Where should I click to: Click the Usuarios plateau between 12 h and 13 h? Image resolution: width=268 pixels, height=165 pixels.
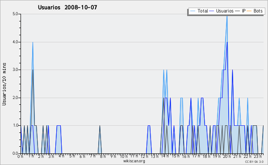(x=149, y=126)
